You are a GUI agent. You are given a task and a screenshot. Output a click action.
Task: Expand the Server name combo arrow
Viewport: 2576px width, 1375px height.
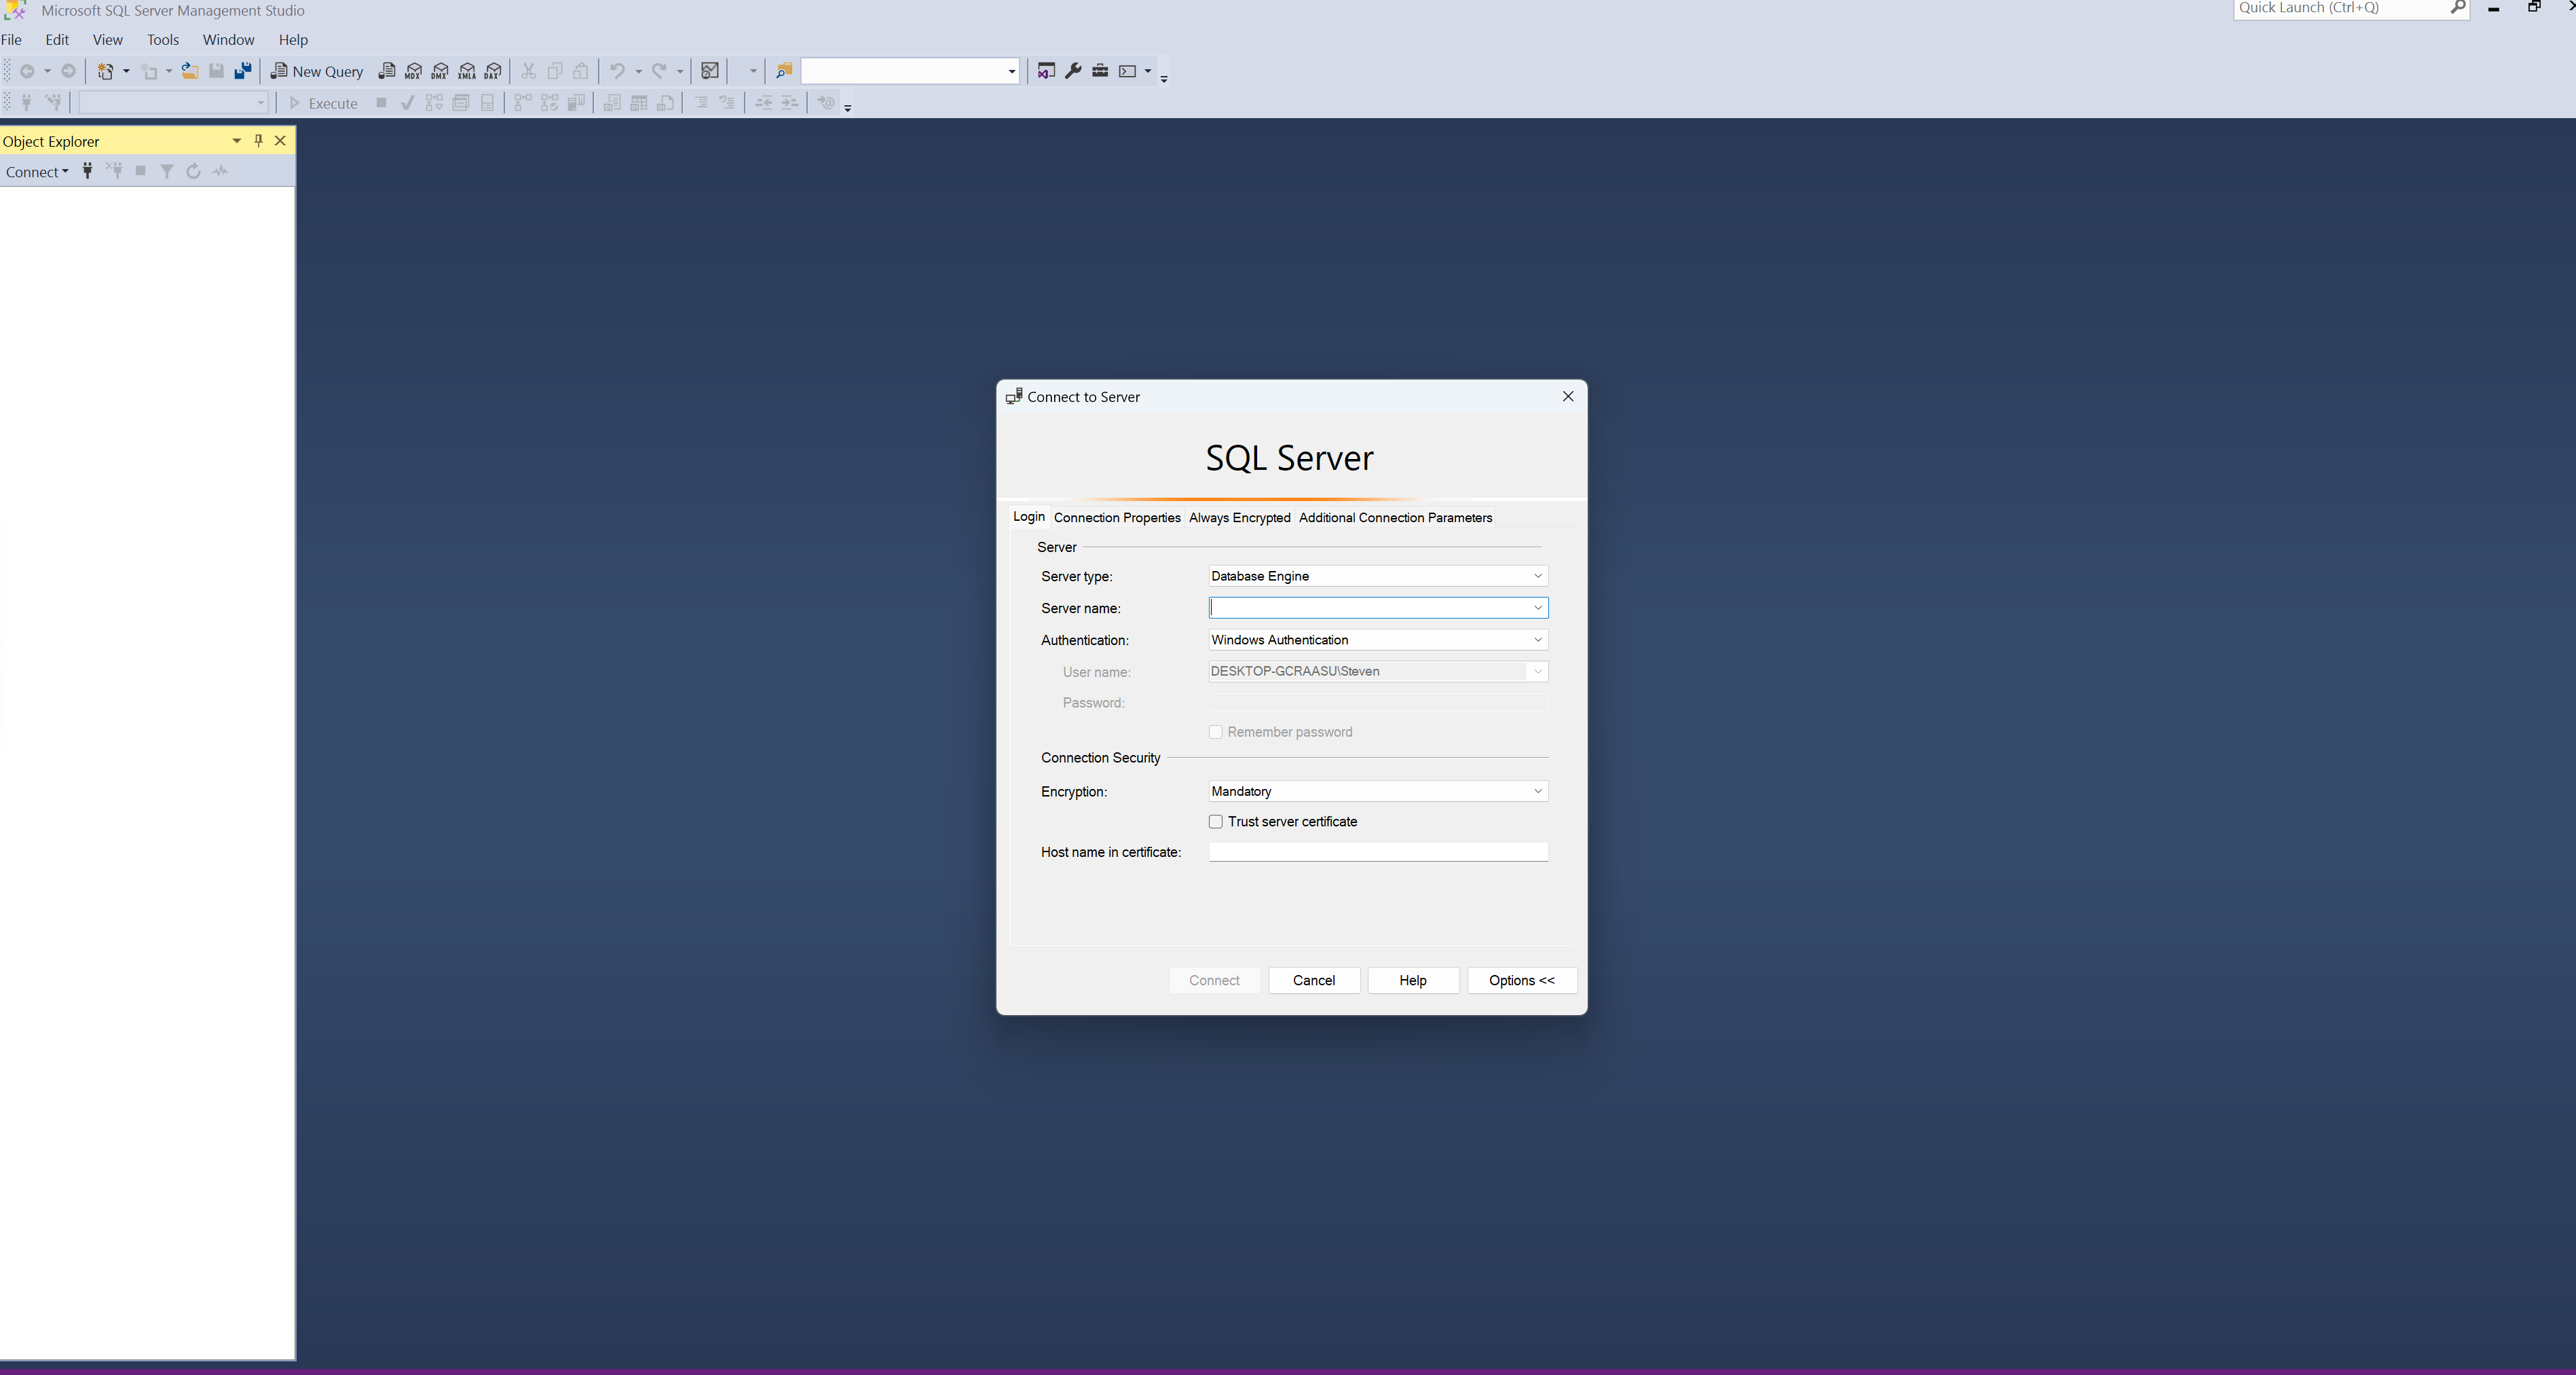(x=1537, y=608)
